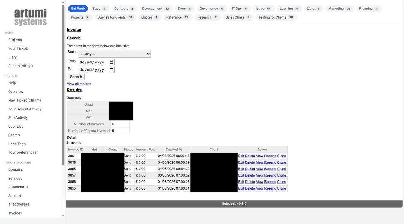Screen dimensions: 404x224
Task: Click the From date input field
Action: (x=97, y=62)
